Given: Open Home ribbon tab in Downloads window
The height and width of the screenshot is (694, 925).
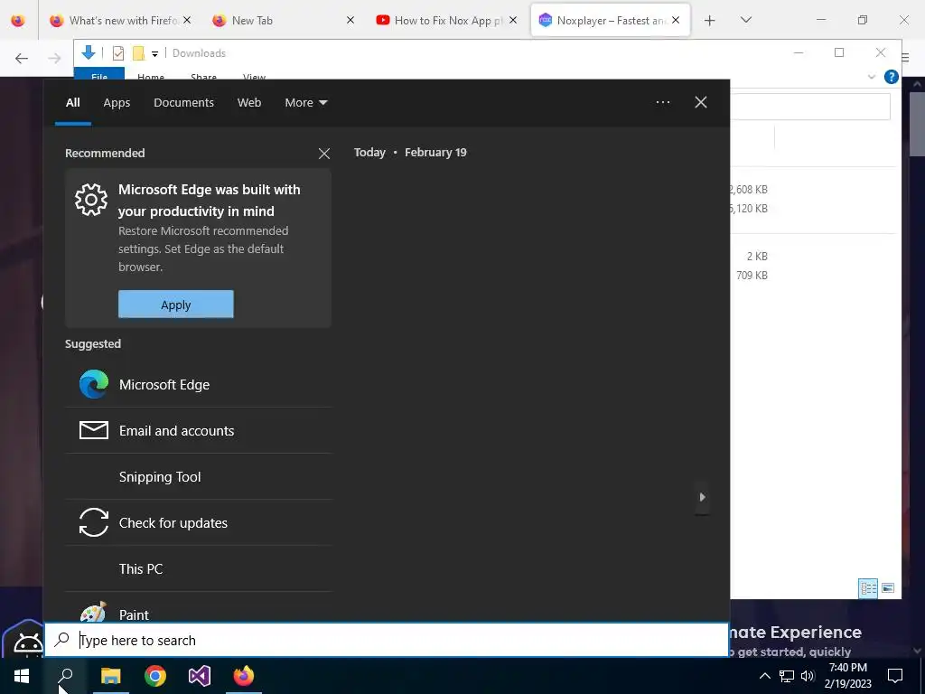Looking at the screenshot, I should 151,76.
